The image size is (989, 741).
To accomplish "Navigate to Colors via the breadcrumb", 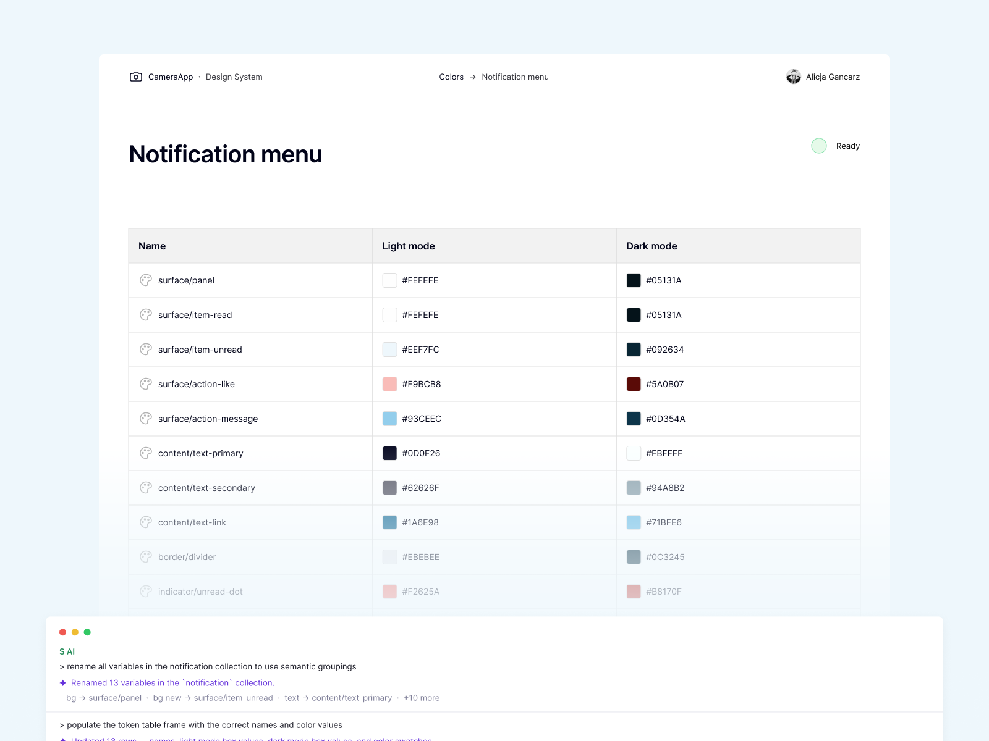I will click(x=451, y=77).
